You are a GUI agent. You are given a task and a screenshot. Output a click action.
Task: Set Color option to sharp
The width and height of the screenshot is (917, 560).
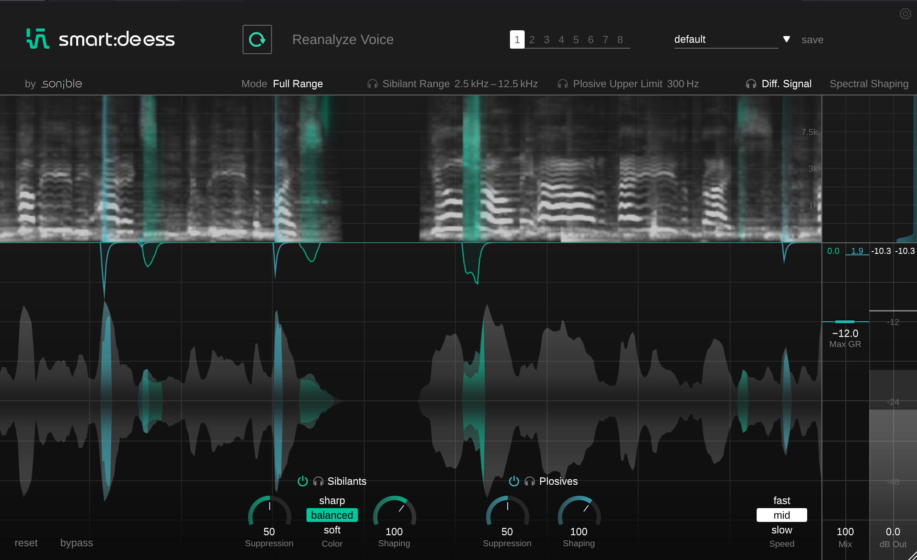pos(332,501)
